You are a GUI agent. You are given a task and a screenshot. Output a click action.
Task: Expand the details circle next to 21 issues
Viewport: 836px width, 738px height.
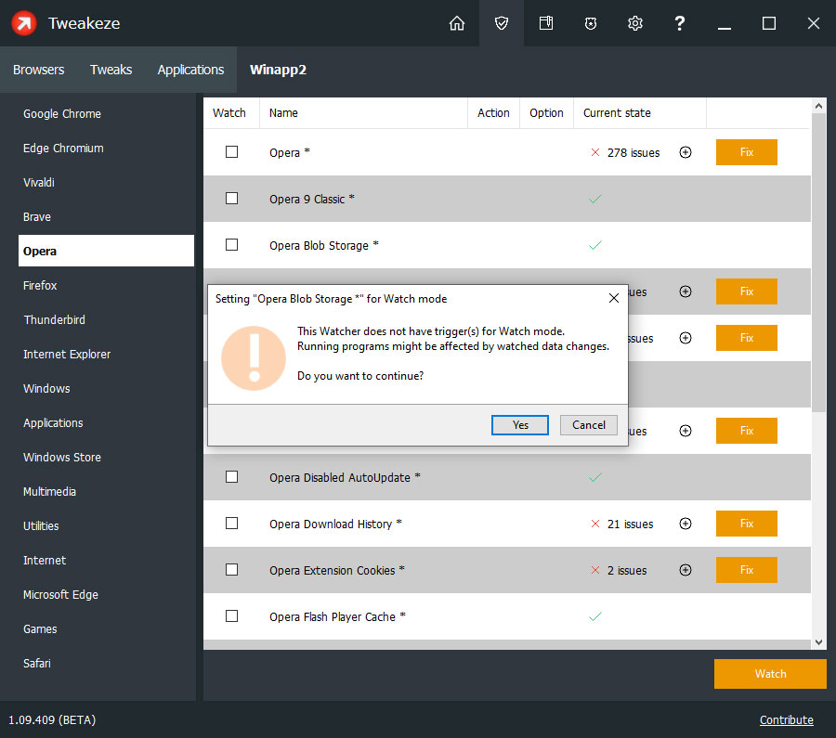tap(686, 524)
